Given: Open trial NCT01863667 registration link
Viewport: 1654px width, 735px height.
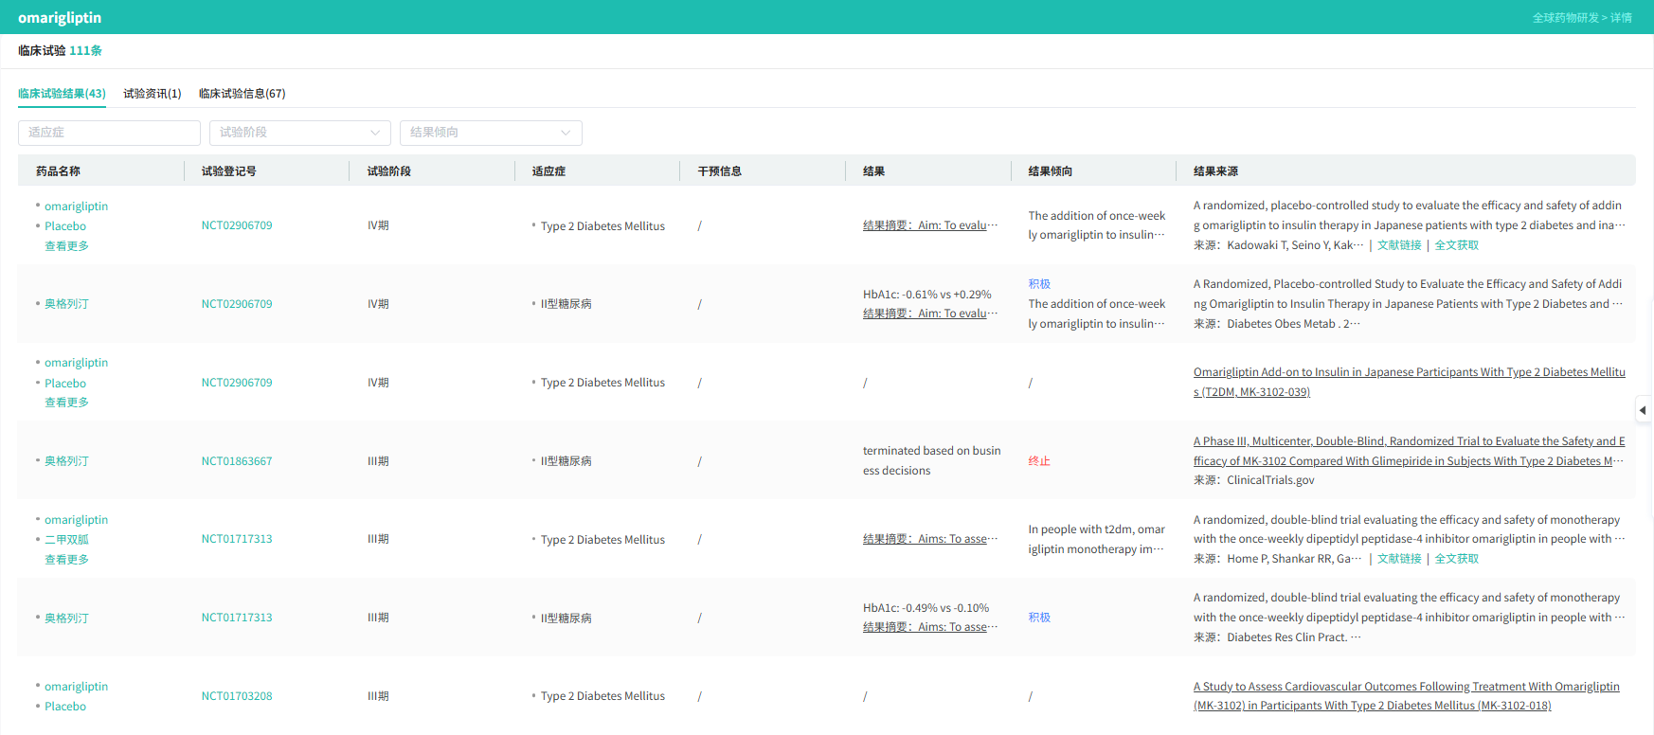Looking at the screenshot, I should pyautogui.click(x=237, y=461).
